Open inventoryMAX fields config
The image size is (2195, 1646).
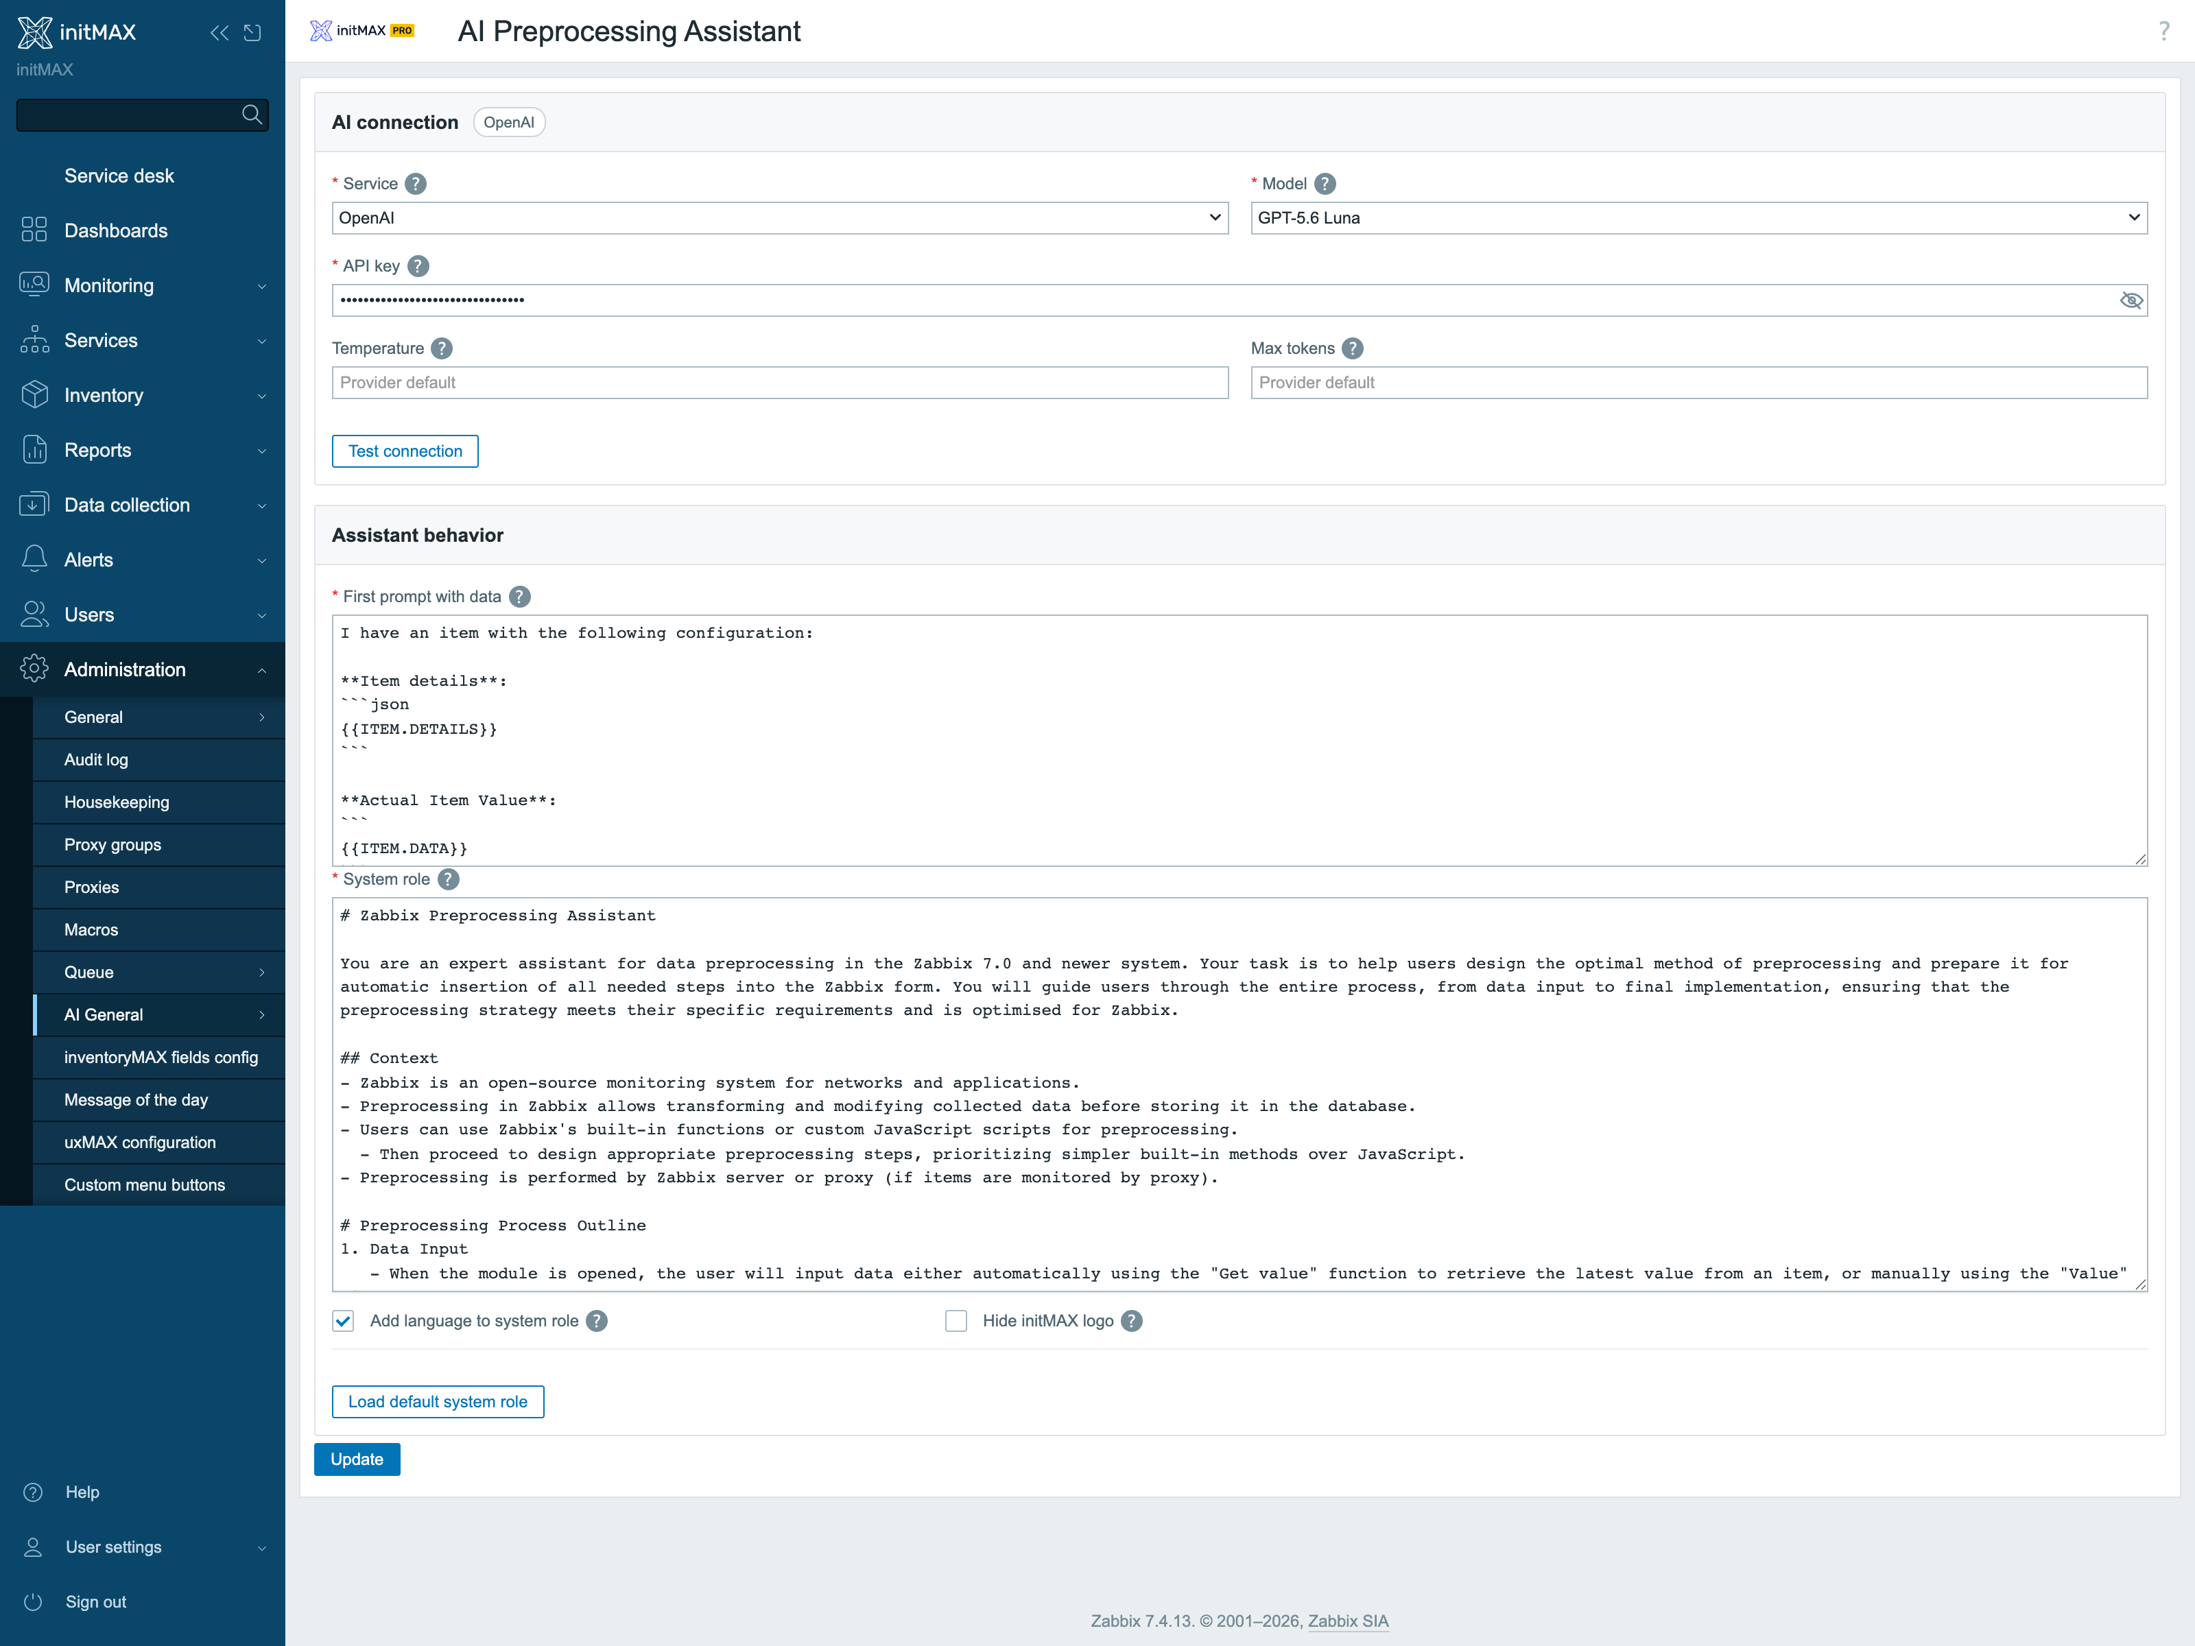pos(158,1058)
